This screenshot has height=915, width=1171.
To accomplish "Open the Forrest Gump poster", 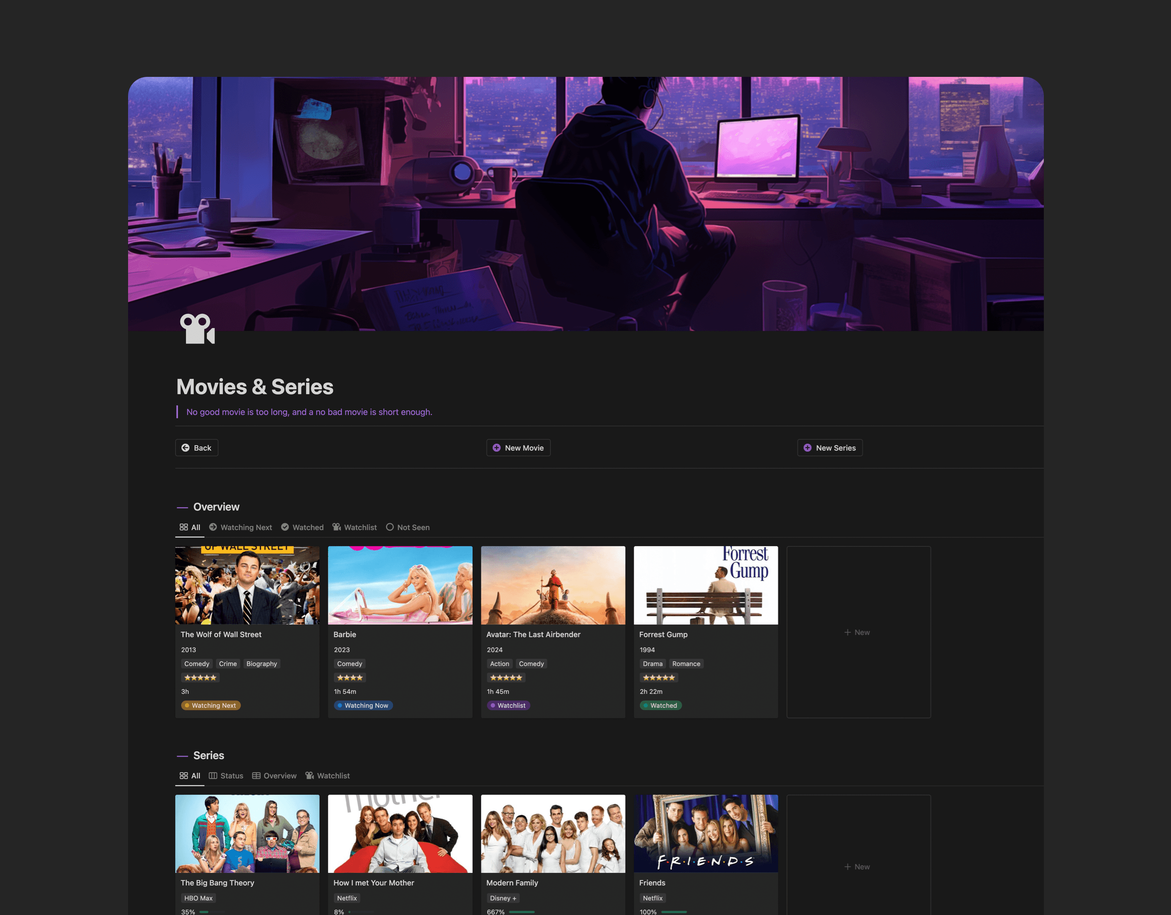I will coord(706,585).
